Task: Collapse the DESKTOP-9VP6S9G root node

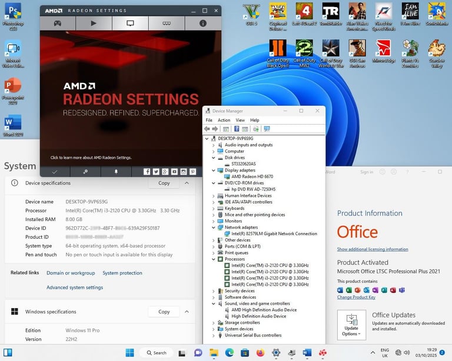Action: coord(207,139)
